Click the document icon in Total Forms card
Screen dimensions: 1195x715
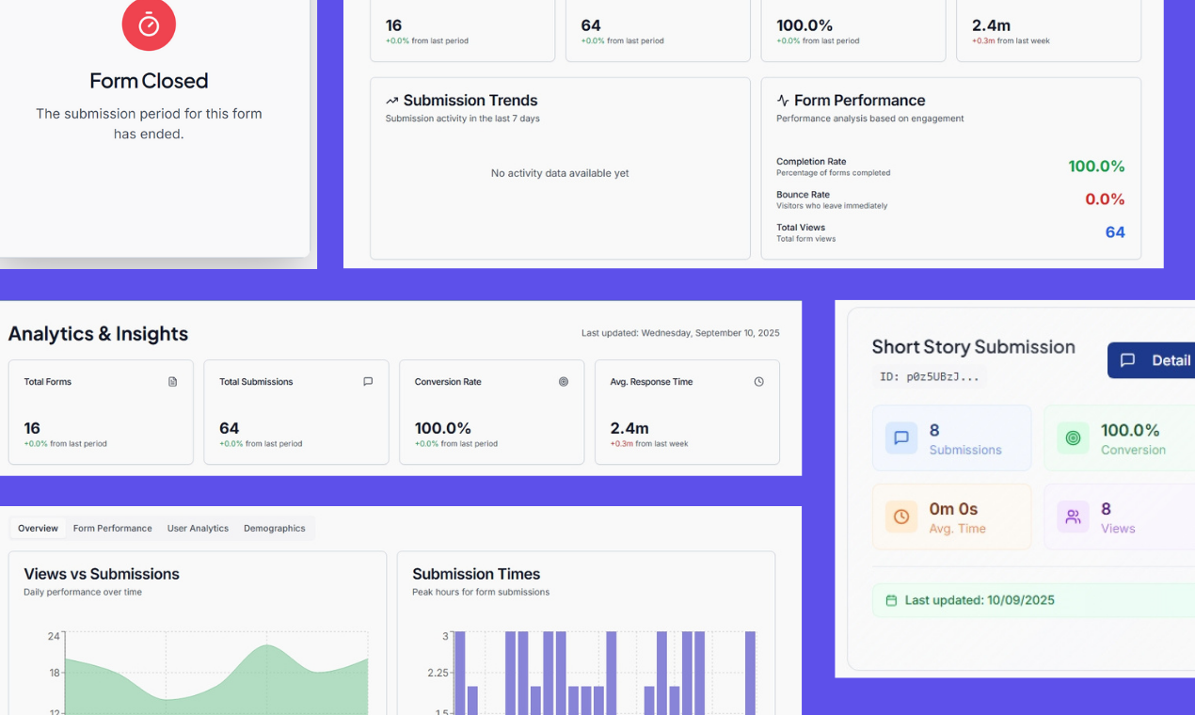tap(172, 382)
